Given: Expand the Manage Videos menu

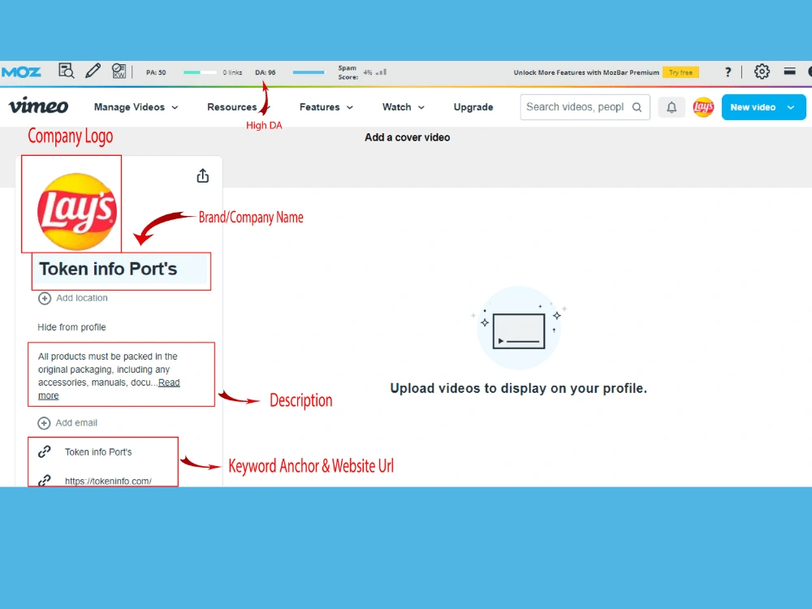Looking at the screenshot, I should tap(136, 107).
